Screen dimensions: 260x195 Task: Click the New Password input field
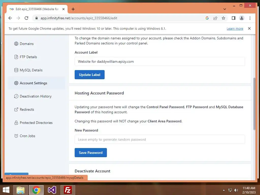[x=160, y=139]
